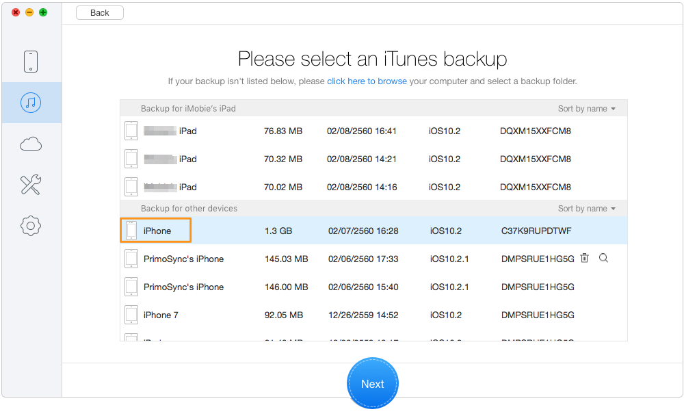684x416 pixels.
Task: Click device icon of the 70.32 MB iPad backup
Action: pos(131,159)
